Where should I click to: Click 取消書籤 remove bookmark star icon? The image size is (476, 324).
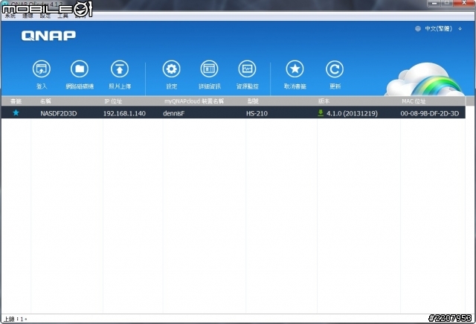[x=295, y=69]
